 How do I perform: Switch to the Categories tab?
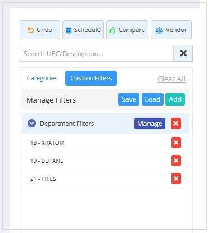(x=42, y=78)
